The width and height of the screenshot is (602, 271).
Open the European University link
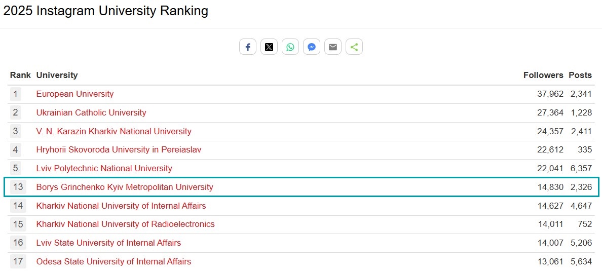pos(74,94)
